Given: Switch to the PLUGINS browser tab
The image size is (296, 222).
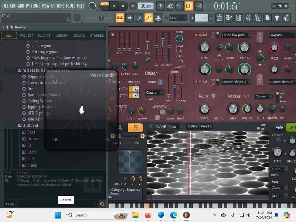Looking at the screenshot, I should coord(44,36).
